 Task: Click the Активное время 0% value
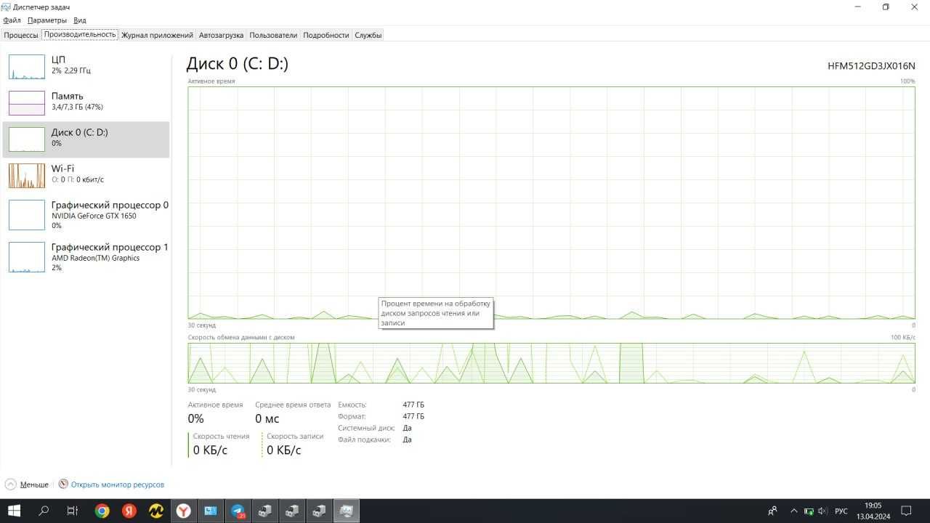pyautogui.click(x=196, y=419)
